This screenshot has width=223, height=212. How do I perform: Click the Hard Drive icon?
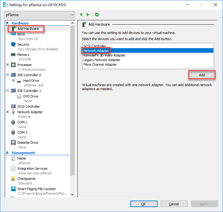click(x=19, y=81)
